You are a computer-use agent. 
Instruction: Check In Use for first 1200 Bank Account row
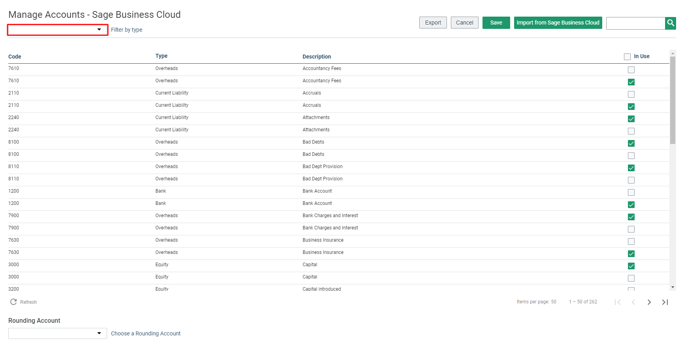631,193
